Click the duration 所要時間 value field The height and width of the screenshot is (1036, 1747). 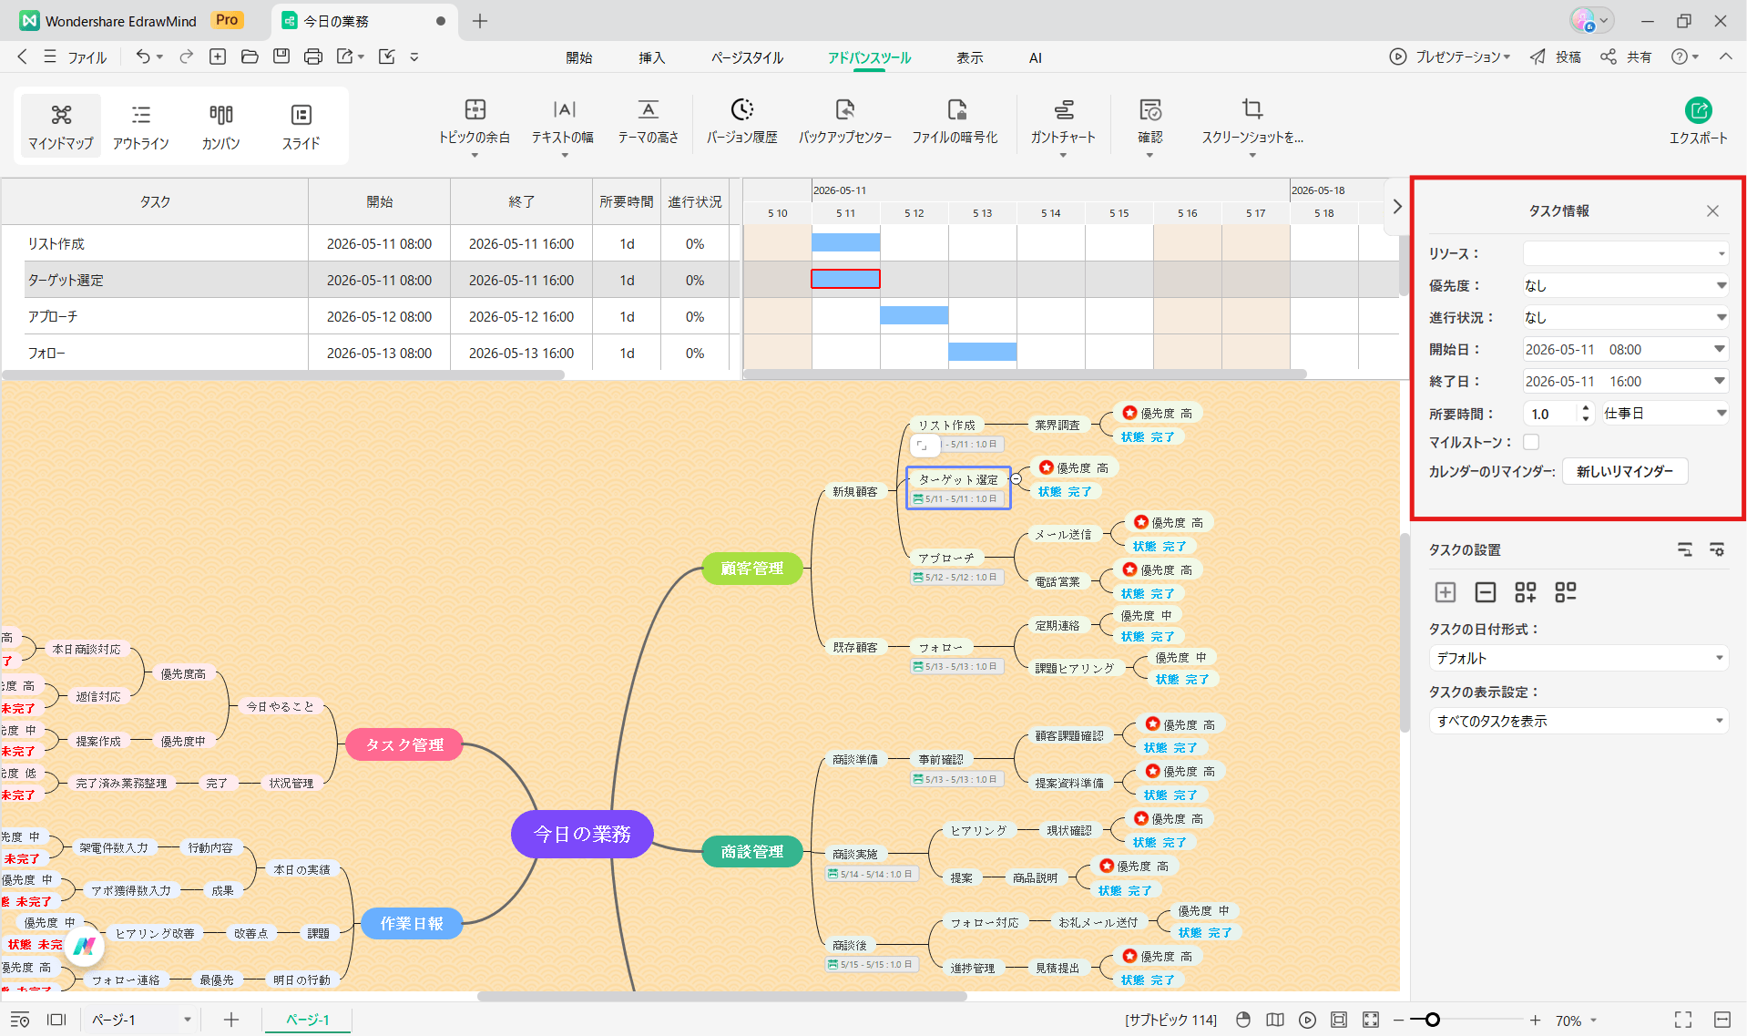point(1549,414)
